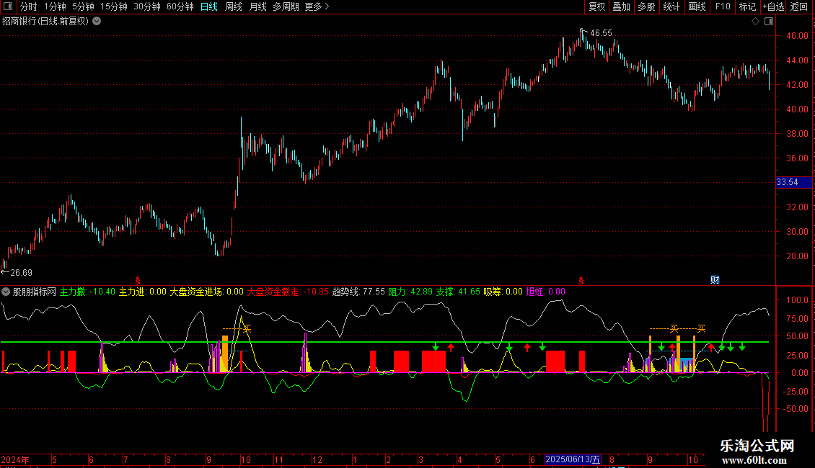Click the 大盘资金撤走: -10.85 value
This screenshot has width=815, height=468.
(288, 292)
